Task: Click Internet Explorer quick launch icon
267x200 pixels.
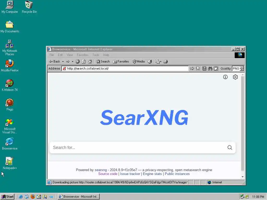Action: 21,197
